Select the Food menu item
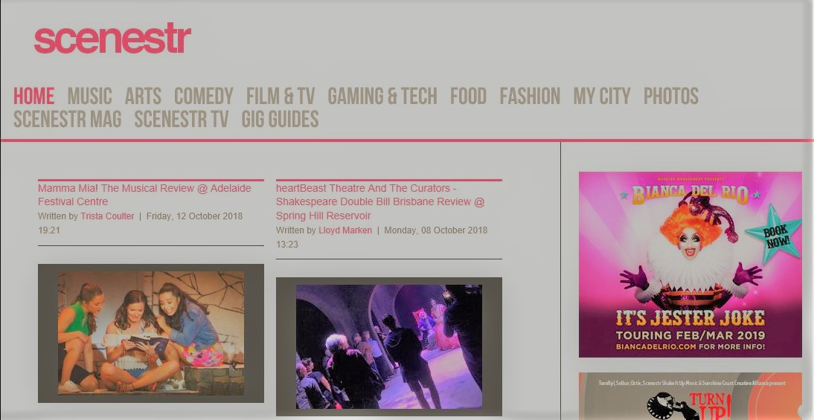The height and width of the screenshot is (420, 814). 468,97
